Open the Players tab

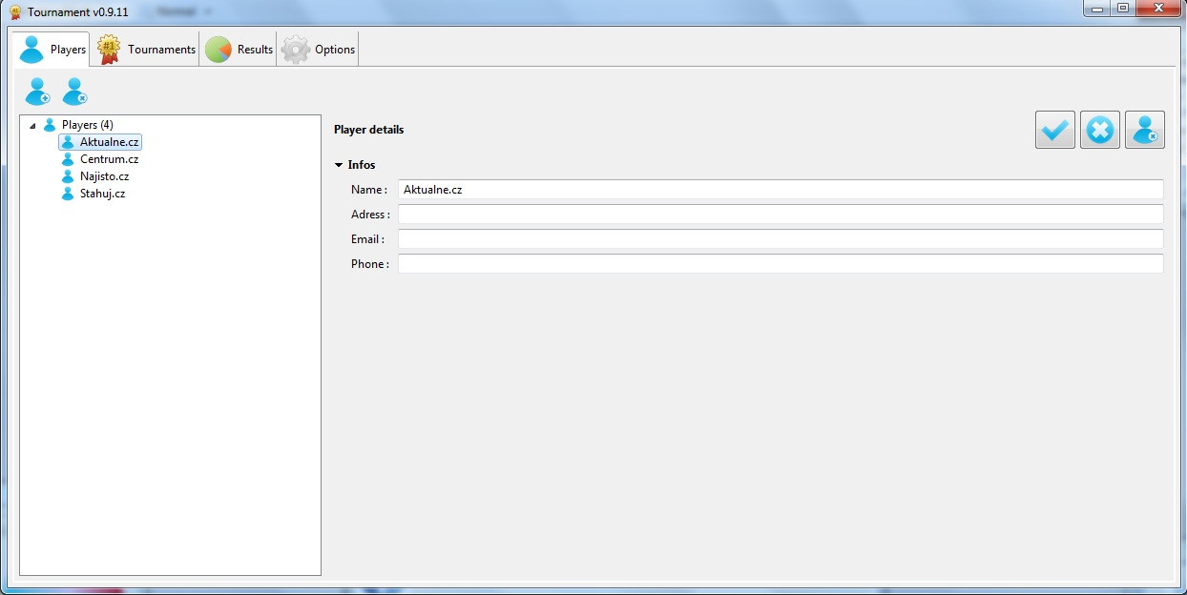(x=52, y=50)
